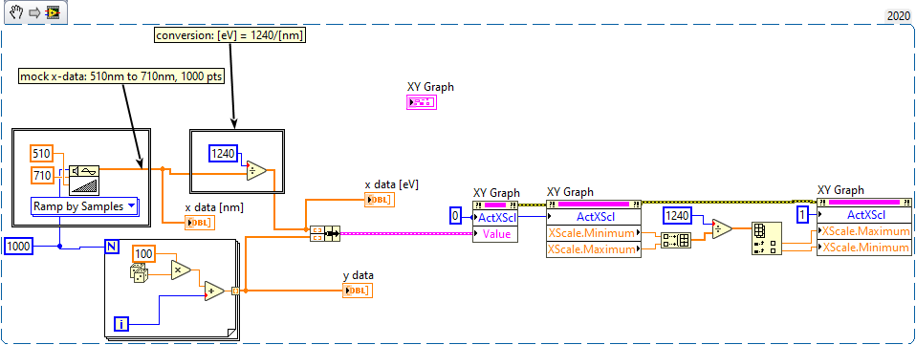Click the y data DBL indicator terminal
The width and height of the screenshot is (916, 345).
point(358,291)
